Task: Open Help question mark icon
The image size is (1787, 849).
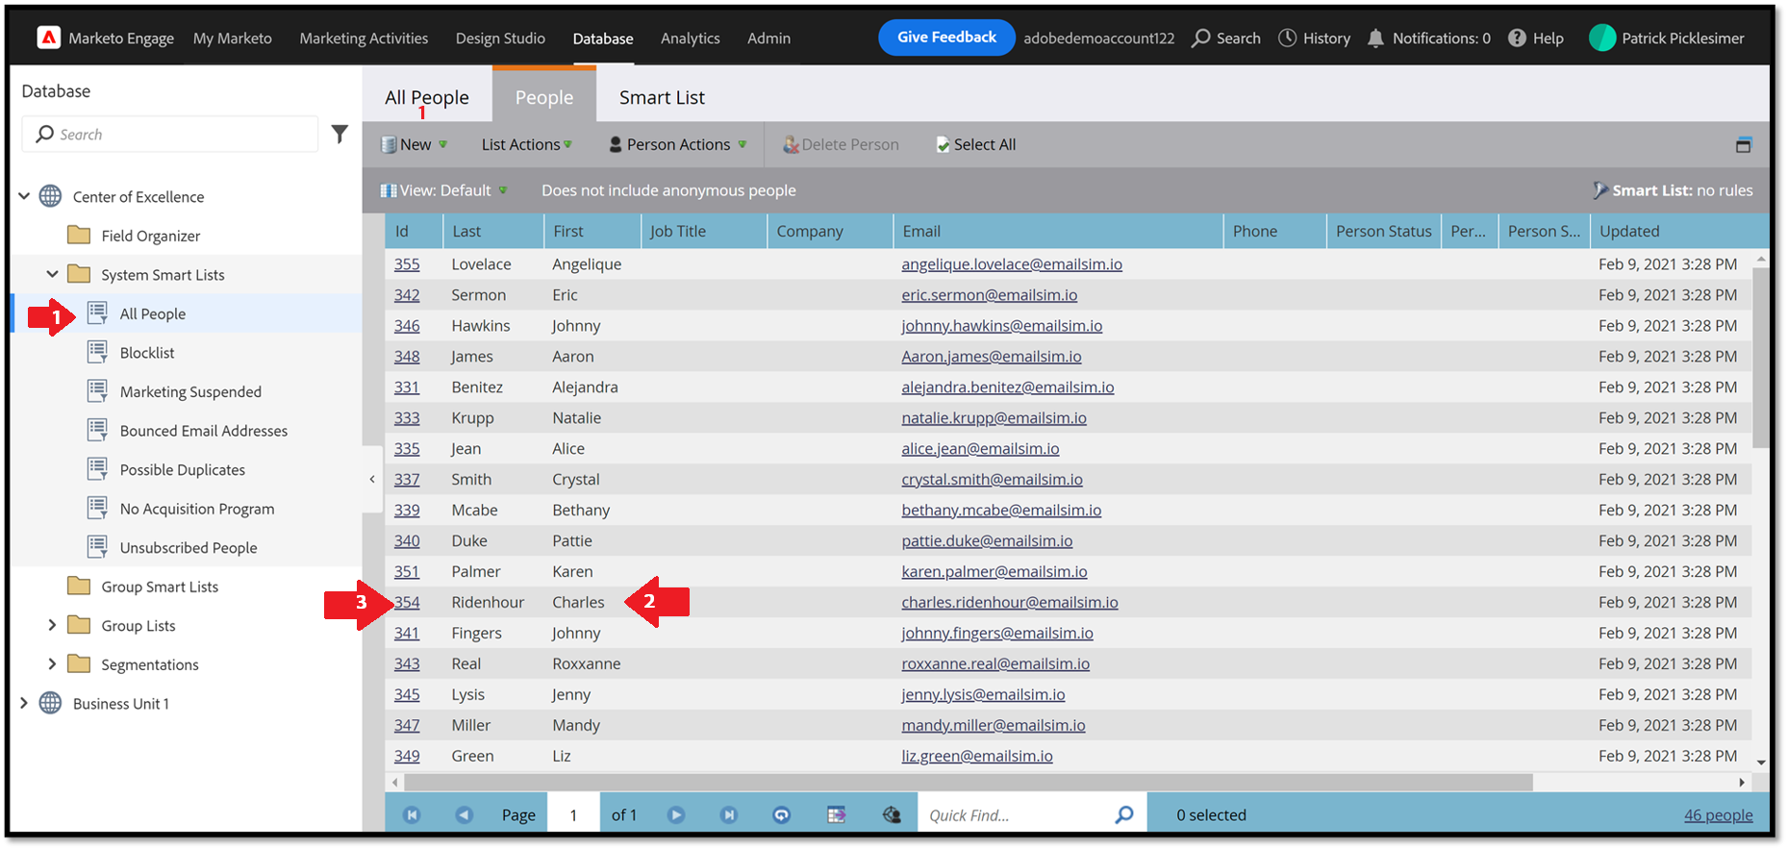Action: click(x=1517, y=38)
